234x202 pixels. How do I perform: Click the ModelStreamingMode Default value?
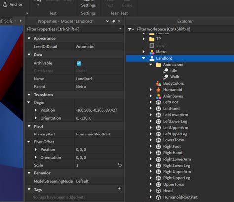coord(82,181)
